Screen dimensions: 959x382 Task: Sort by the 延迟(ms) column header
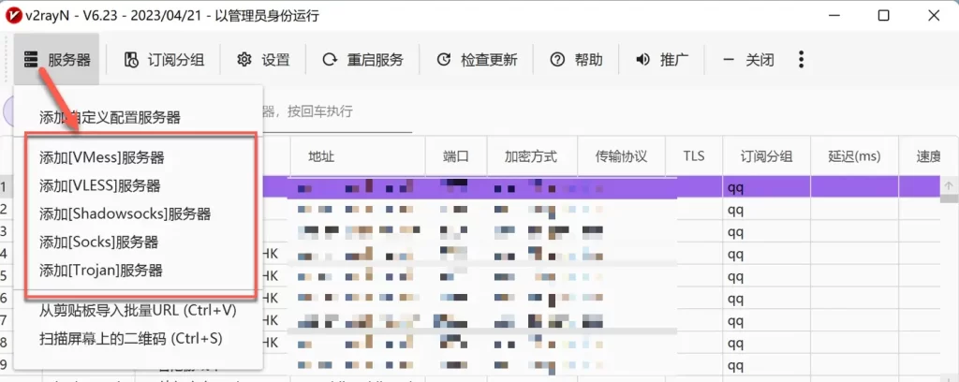[x=854, y=156]
